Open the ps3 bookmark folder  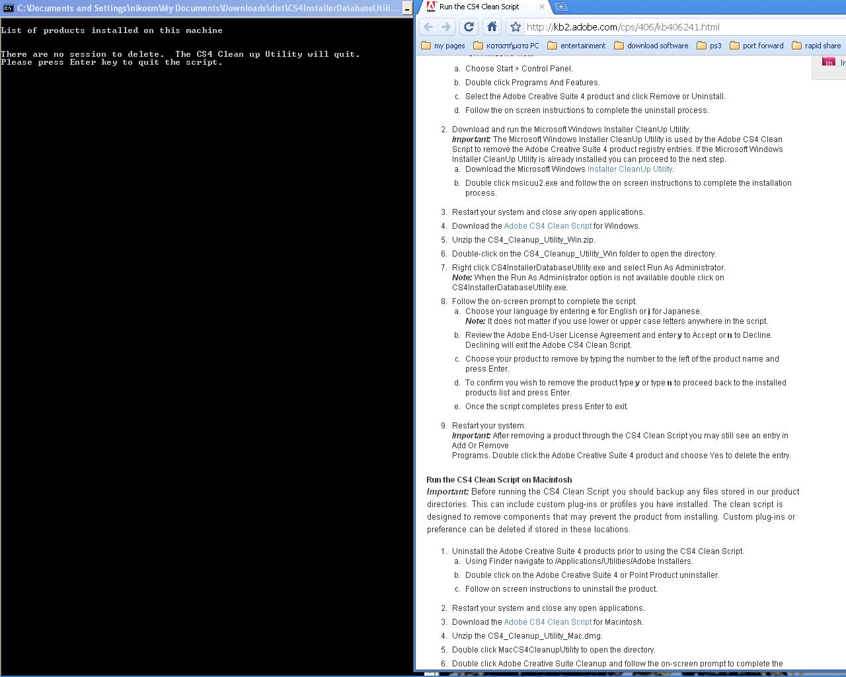tap(709, 46)
